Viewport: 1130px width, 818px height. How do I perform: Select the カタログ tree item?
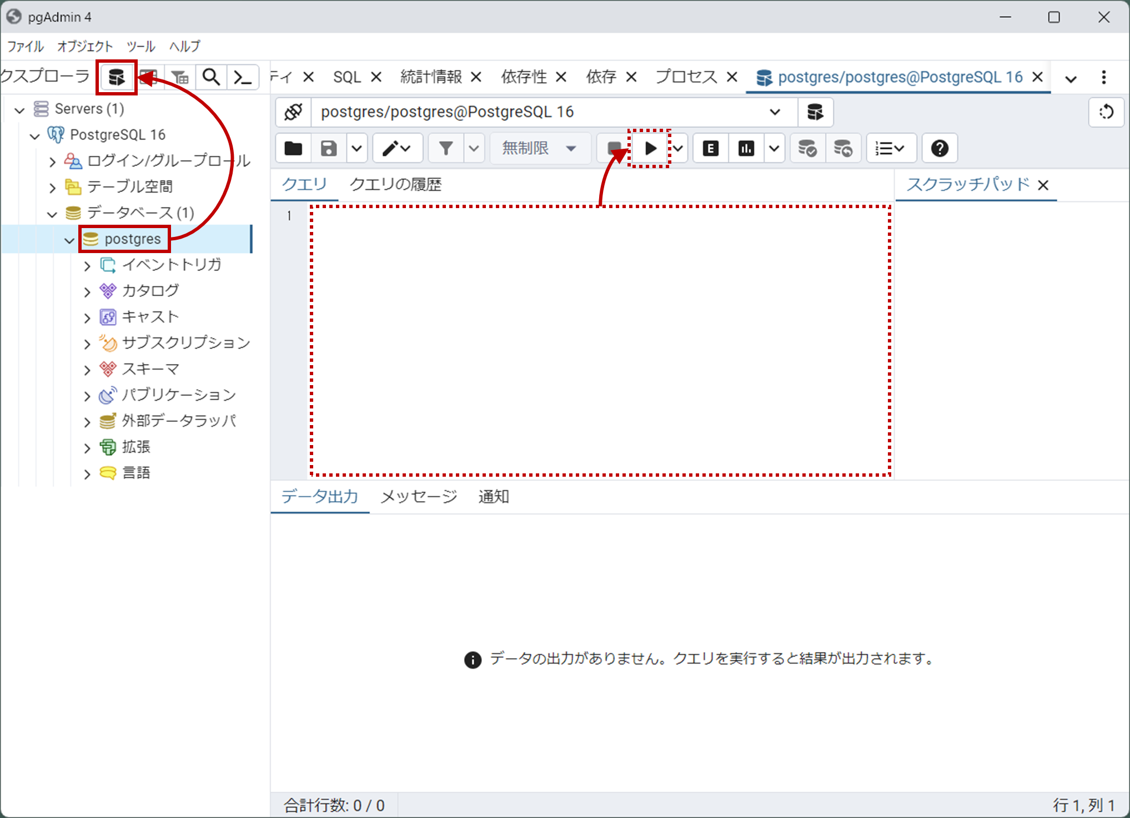(151, 291)
